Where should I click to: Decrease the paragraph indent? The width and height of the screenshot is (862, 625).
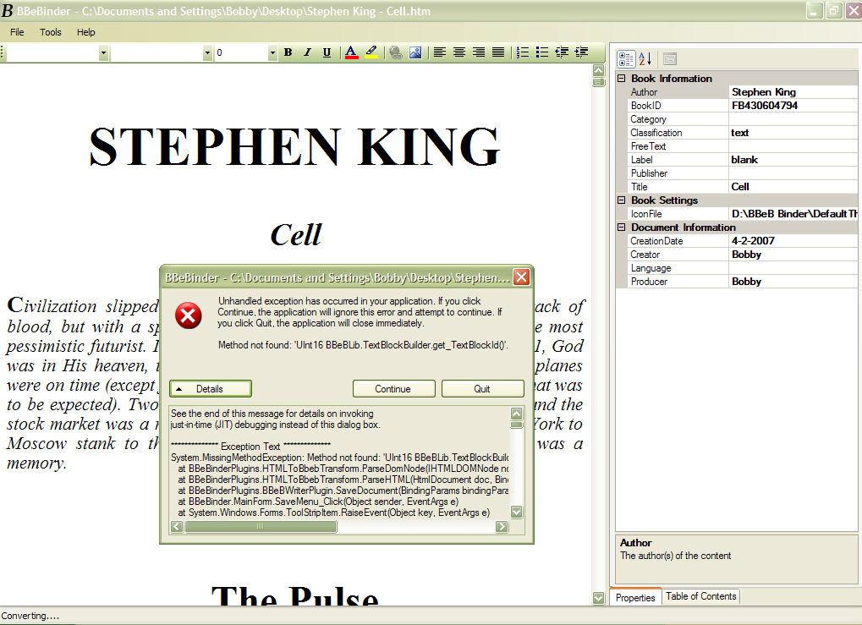(562, 52)
